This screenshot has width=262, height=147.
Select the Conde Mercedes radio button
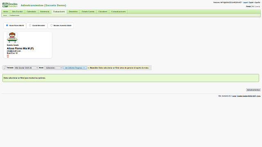[x=30, y=25]
